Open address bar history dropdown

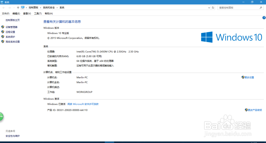209,8
